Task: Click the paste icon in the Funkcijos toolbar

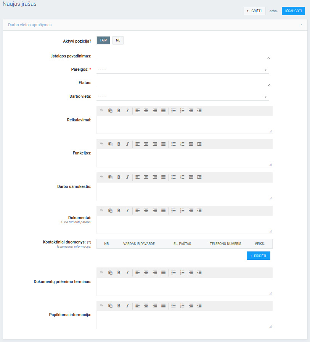Action: coord(110,144)
